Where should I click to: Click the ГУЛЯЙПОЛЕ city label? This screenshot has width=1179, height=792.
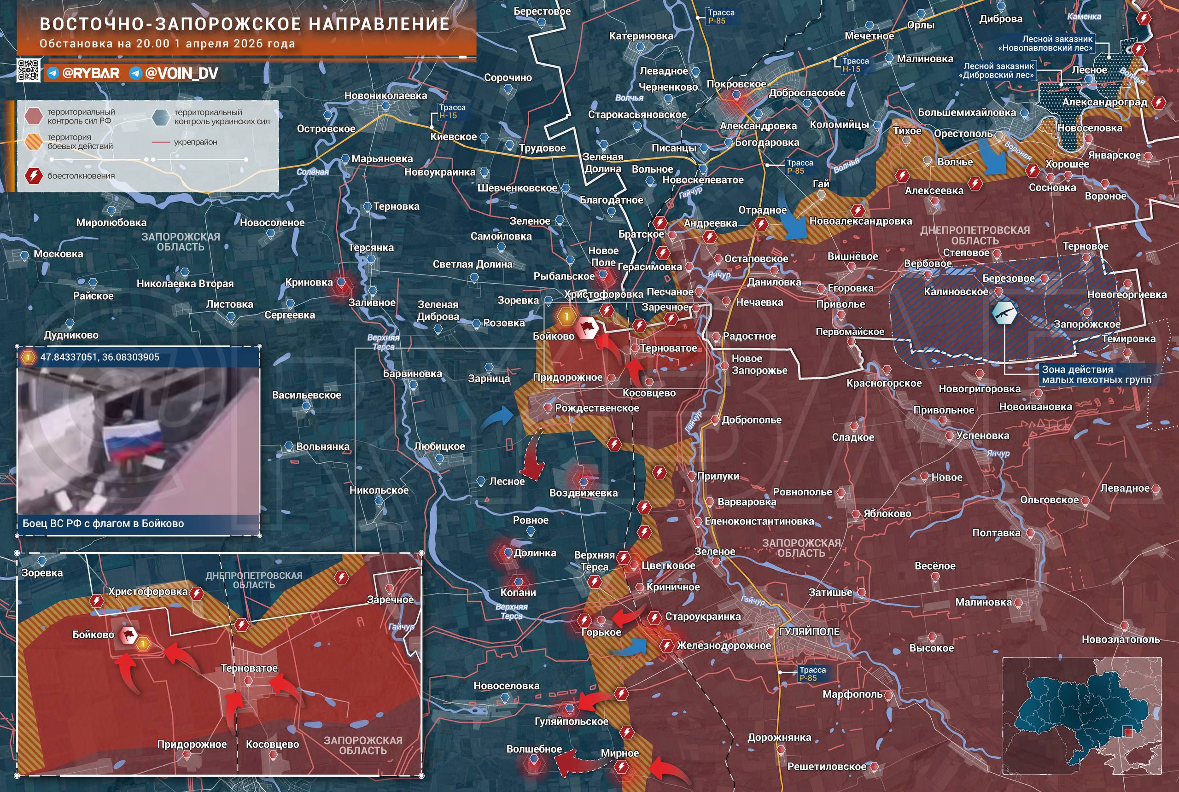click(x=809, y=631)
